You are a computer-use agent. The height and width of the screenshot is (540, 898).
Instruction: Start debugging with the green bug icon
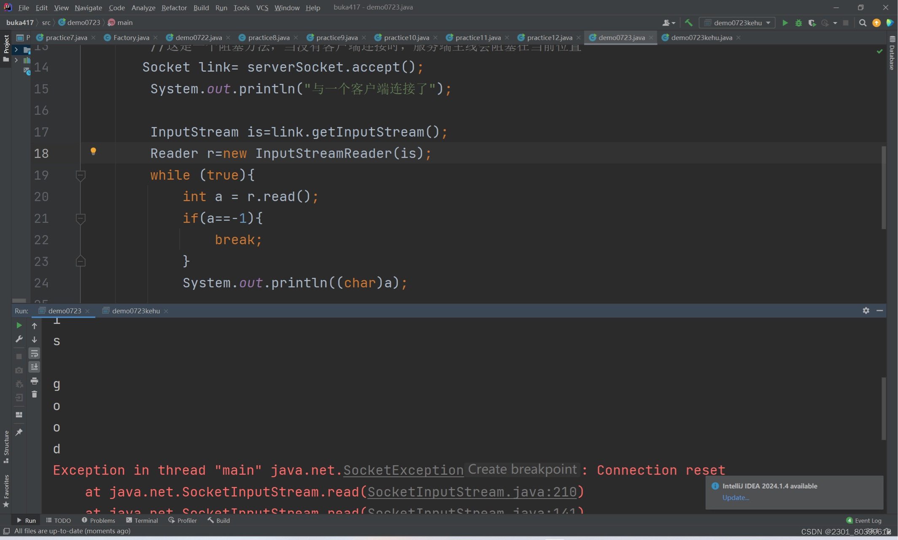point(798,23)
